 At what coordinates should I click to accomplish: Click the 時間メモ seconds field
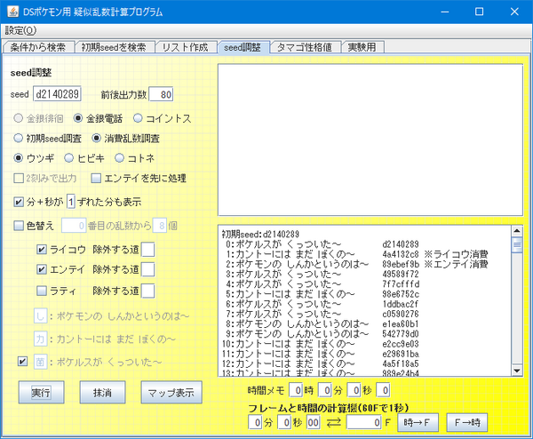[354, 390]
